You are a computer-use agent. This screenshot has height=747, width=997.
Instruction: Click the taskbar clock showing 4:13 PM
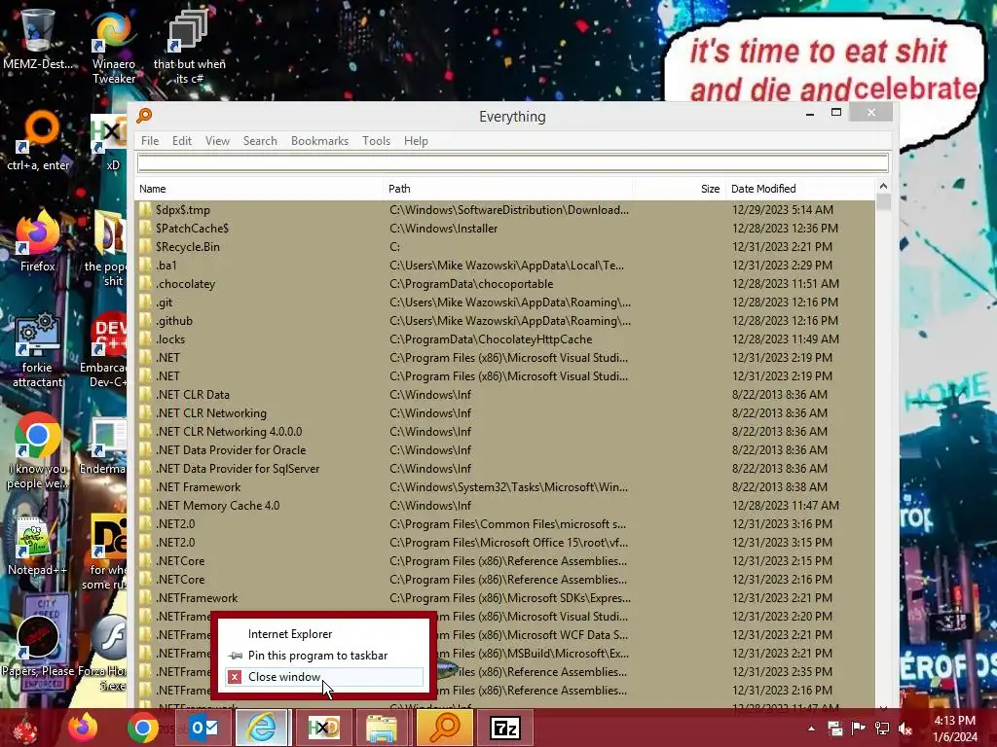click(x=955, y=729)
